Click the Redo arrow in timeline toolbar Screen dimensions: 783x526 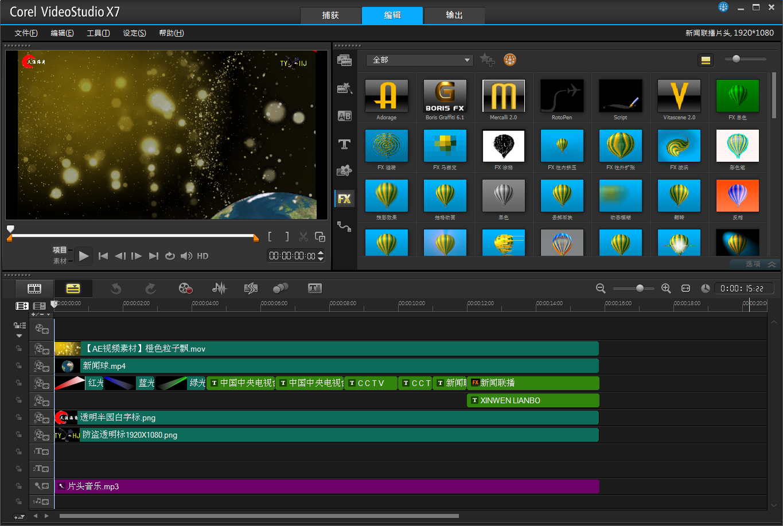[150, 289]
